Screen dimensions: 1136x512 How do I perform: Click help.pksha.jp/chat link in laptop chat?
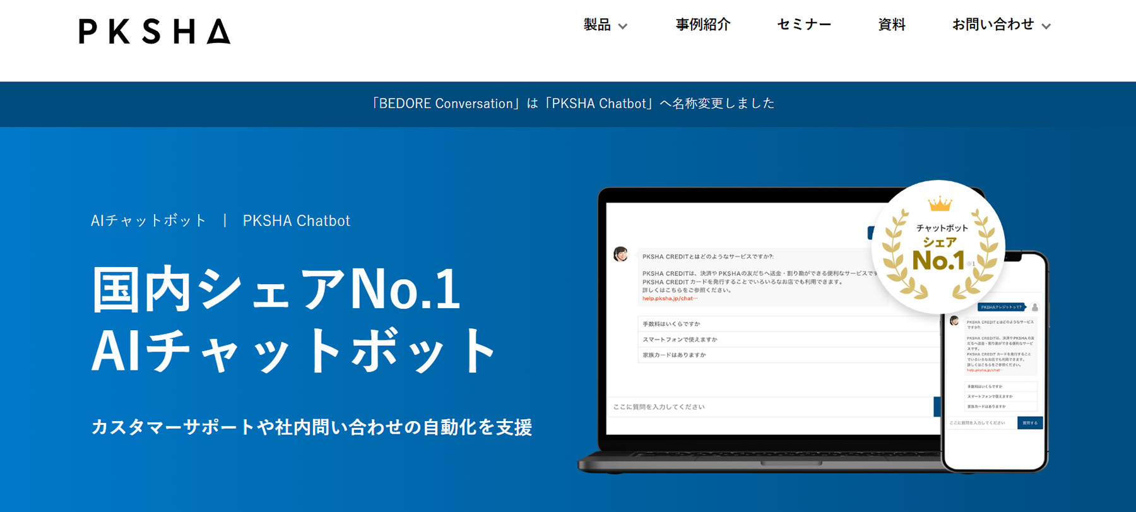point(670,299)
